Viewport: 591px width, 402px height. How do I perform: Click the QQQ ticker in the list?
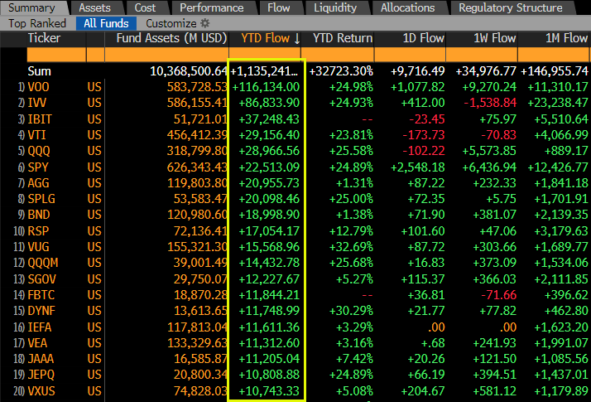pos(38,151)
